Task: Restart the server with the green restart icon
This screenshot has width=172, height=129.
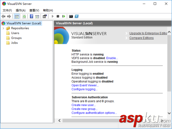Action: point(64,16)
